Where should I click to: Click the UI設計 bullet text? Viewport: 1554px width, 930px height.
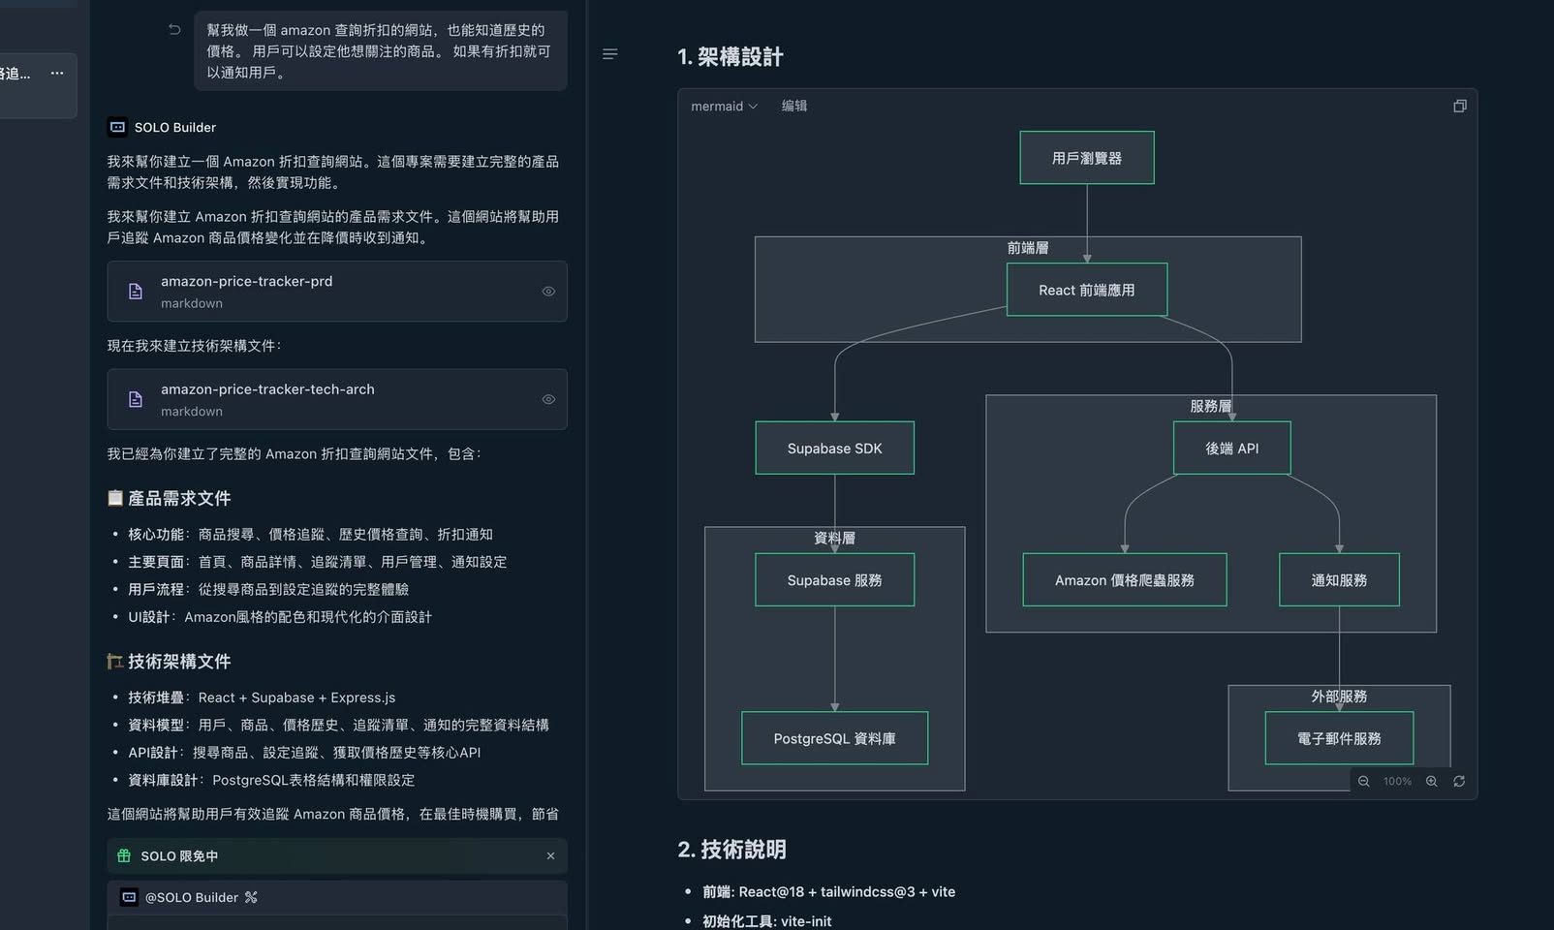[x=280, y=617]
